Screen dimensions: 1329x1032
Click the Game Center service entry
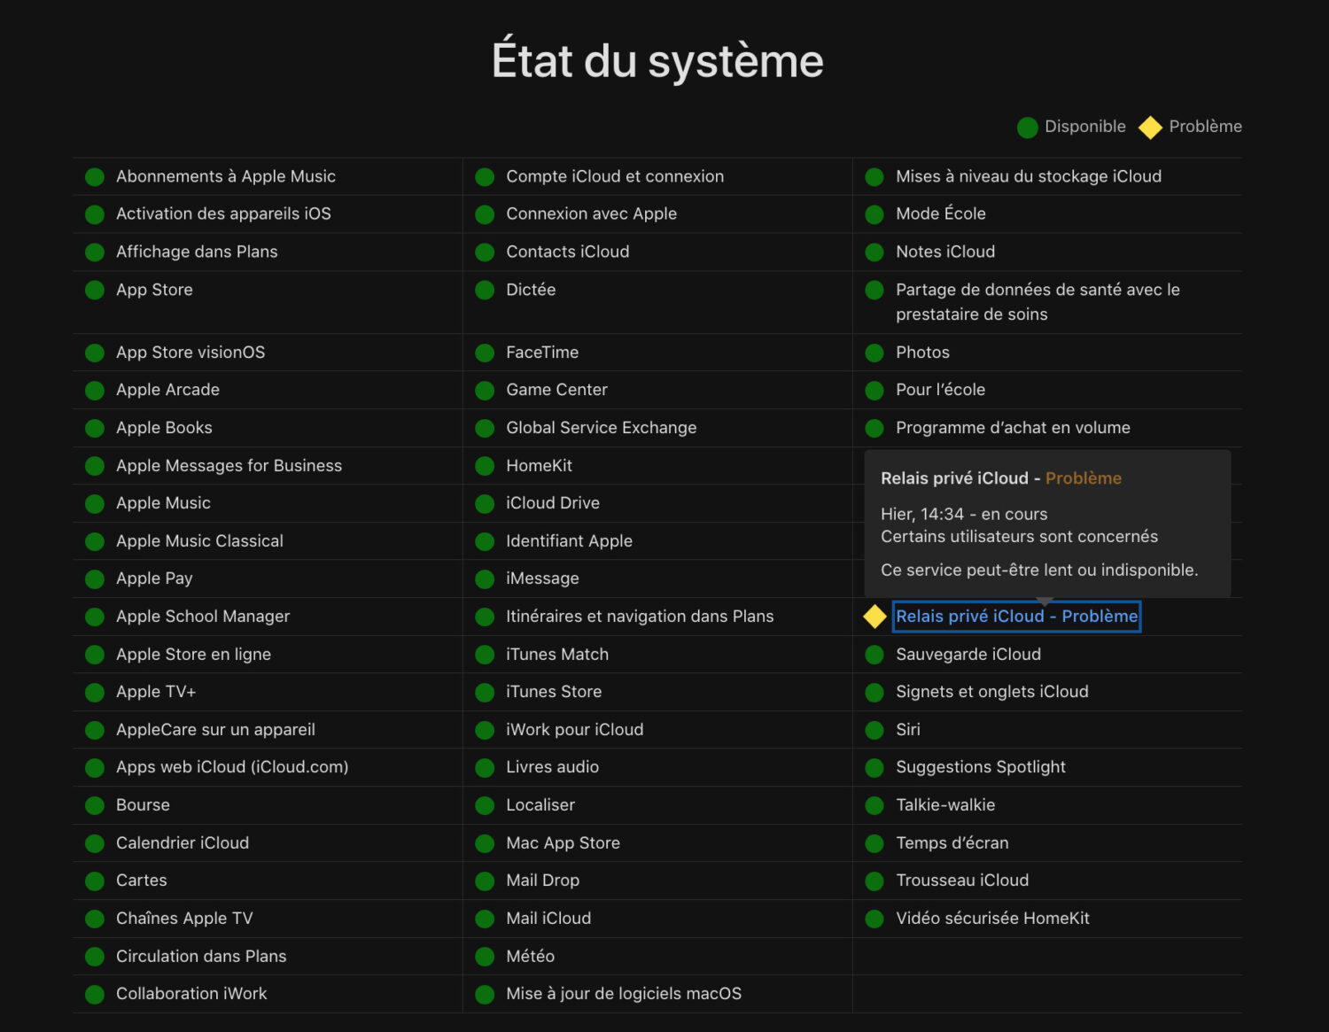click(556, 390)
